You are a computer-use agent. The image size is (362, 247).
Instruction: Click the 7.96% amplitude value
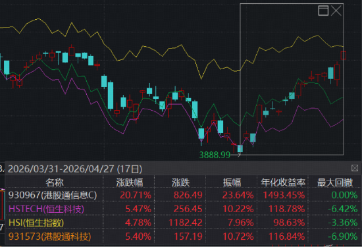click(x=240, y=223)
